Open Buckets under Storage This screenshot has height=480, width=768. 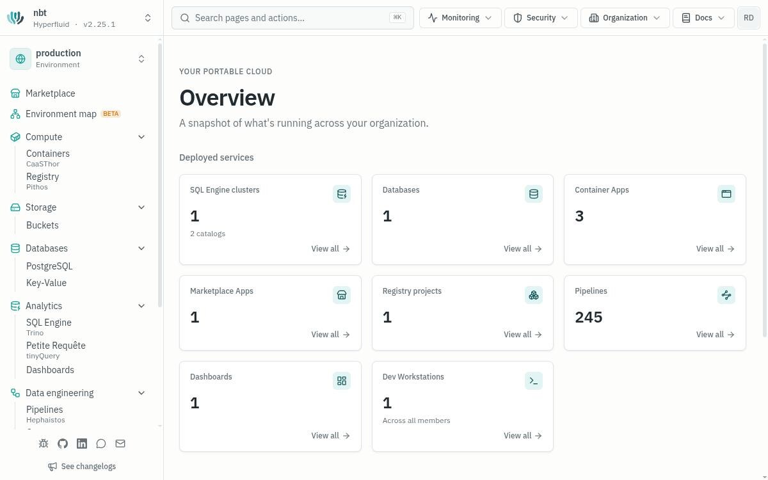[42, 225]
